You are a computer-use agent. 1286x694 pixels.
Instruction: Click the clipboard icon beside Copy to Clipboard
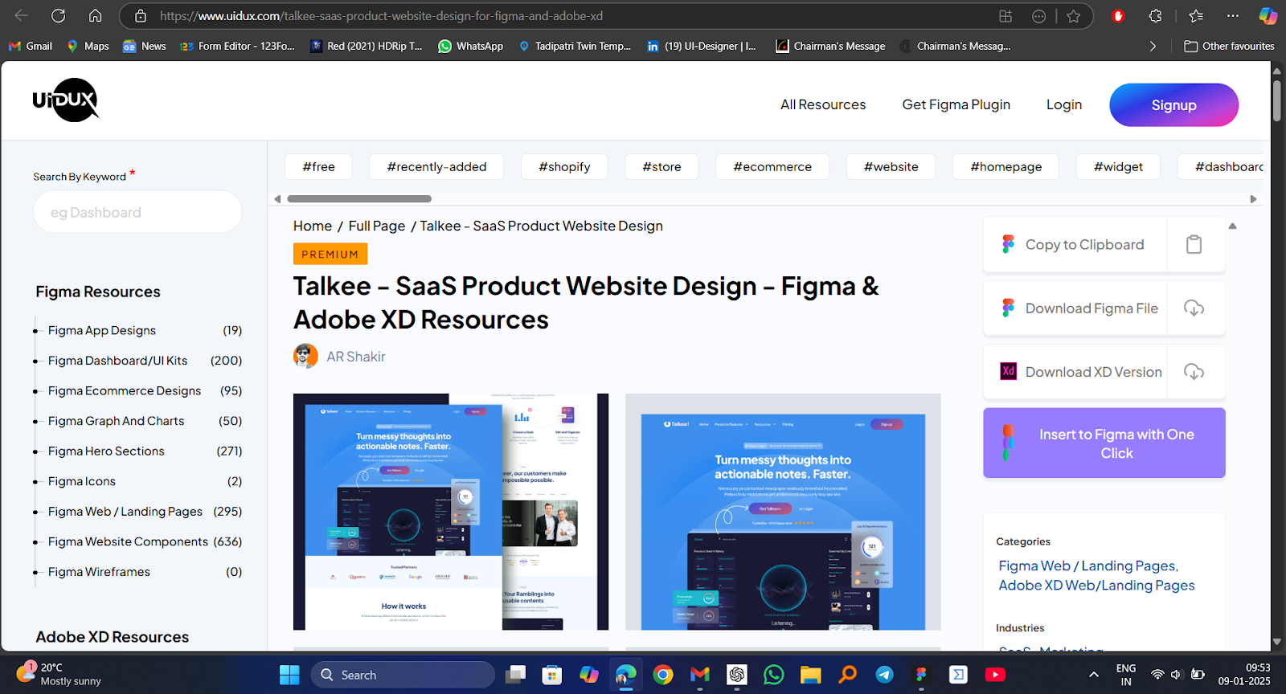pos(1194,244)
